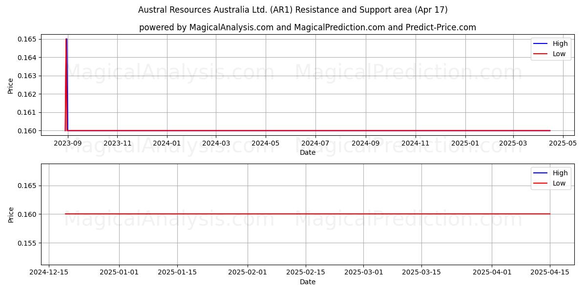Click the 2024-12-15 date tick label
586x293 pixels.
(49, 272)
